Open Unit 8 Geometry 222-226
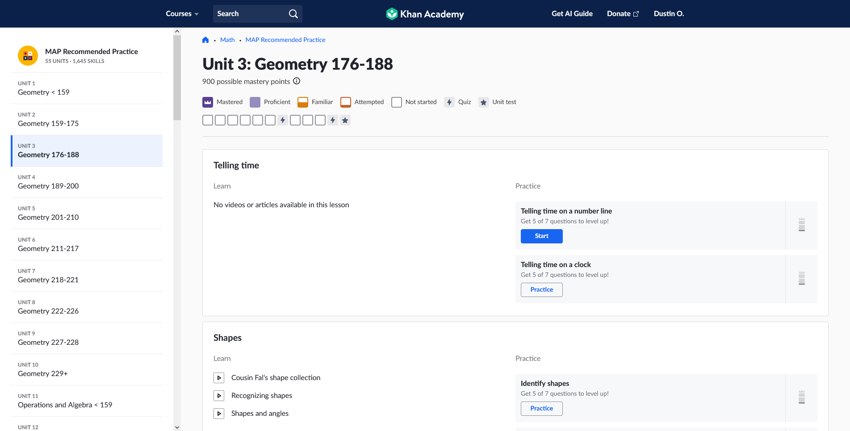The width and height of the screenshot is (850, 431). (x=87, y=307)
